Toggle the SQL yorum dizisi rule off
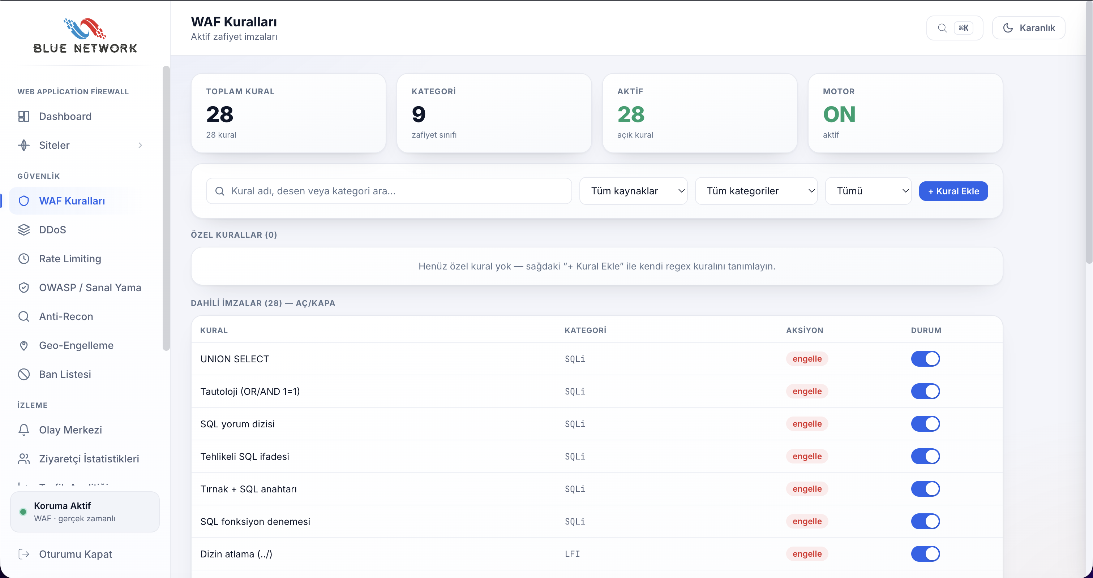 (925, 424)
